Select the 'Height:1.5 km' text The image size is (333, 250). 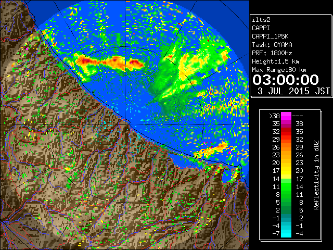click(275, 61)
